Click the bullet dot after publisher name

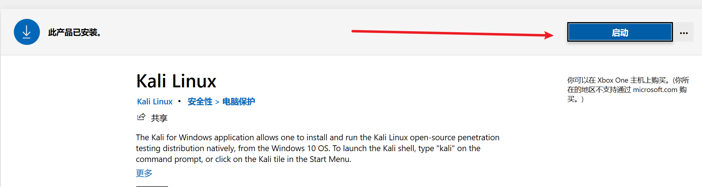pos(179,101)
